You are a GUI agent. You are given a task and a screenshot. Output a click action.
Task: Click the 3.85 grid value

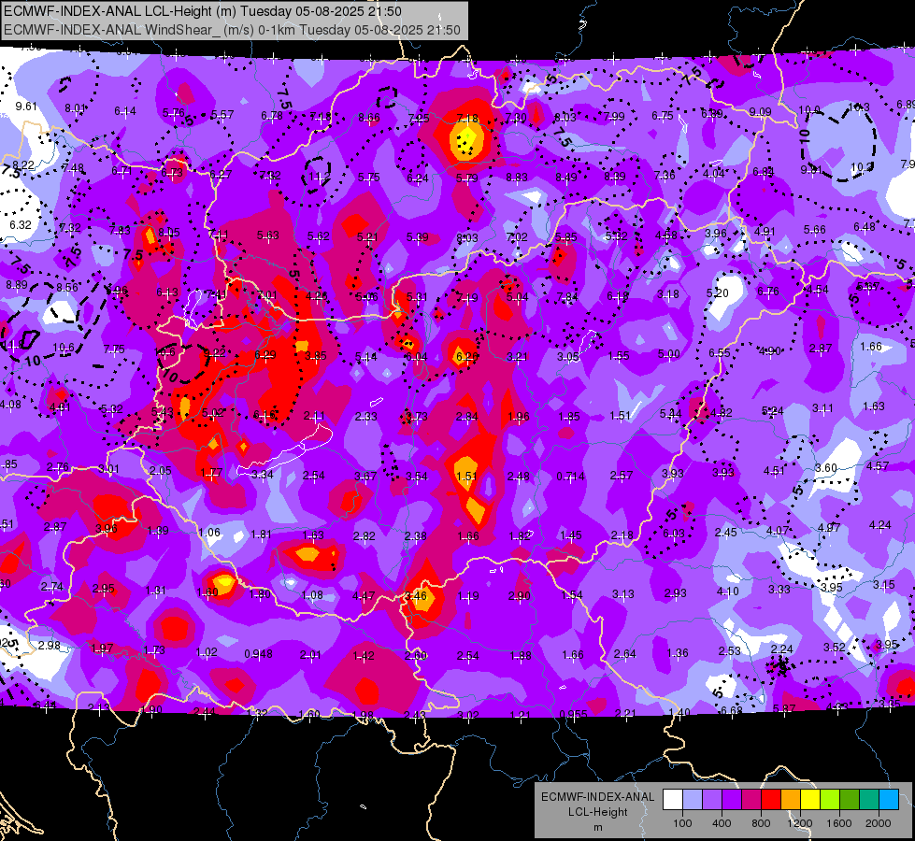[315, 355]
